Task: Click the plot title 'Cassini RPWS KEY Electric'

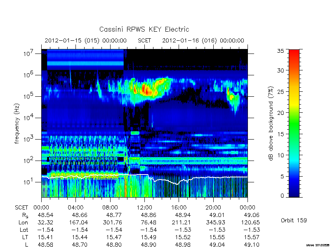Action: (x=144, y=29)
